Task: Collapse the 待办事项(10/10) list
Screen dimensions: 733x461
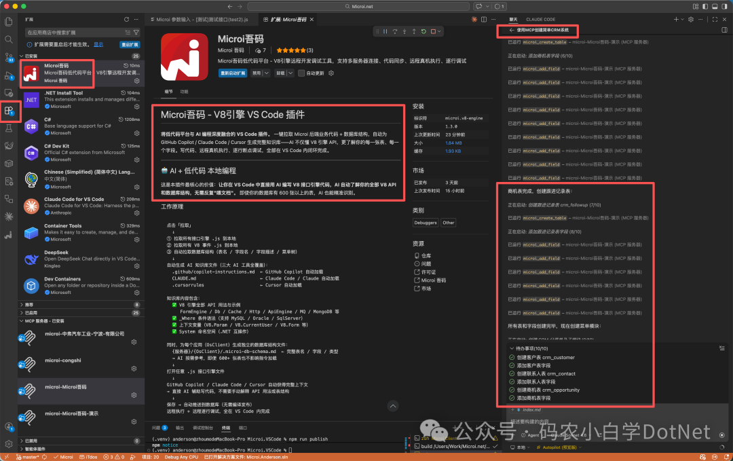Action: tap(512, 348)
